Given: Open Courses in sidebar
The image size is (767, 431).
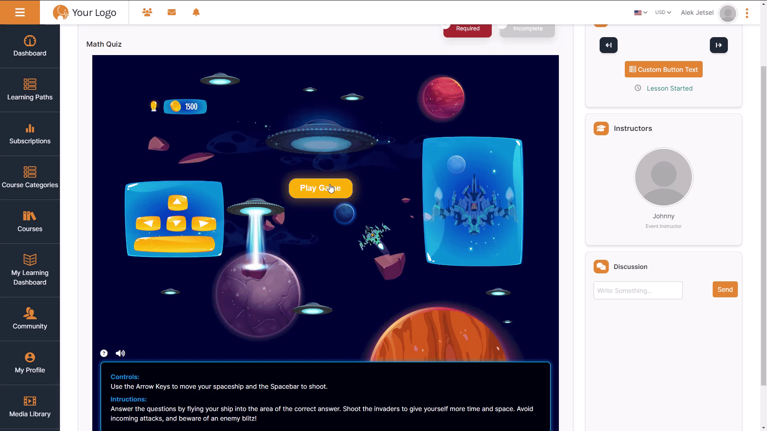Looking at the screenshot, I should [x=30, y=222].
